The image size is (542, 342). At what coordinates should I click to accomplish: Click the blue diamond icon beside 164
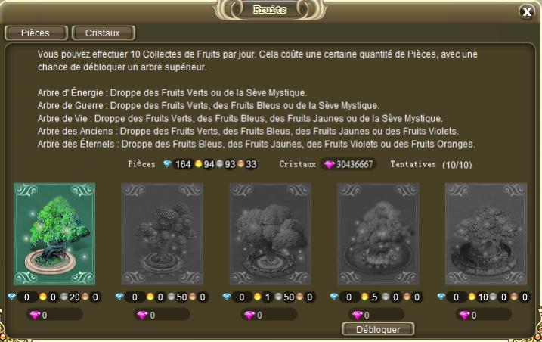click(x=167, y=163)
